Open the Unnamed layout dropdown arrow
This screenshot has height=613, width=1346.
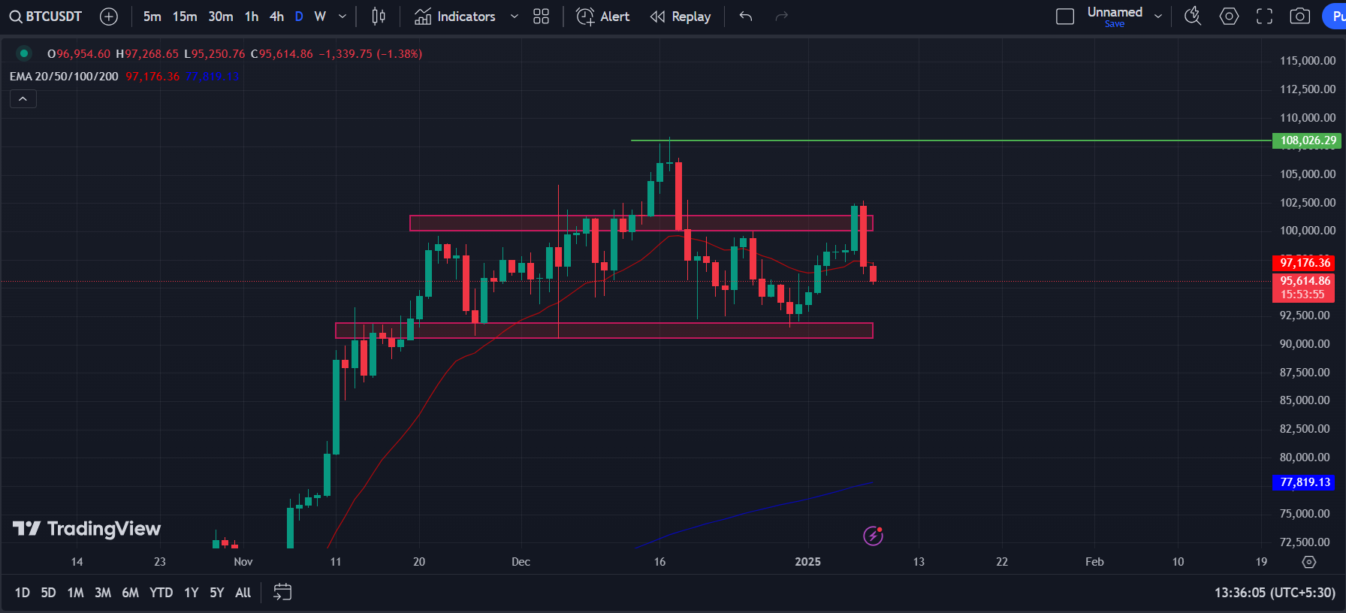coord(1158,17)
